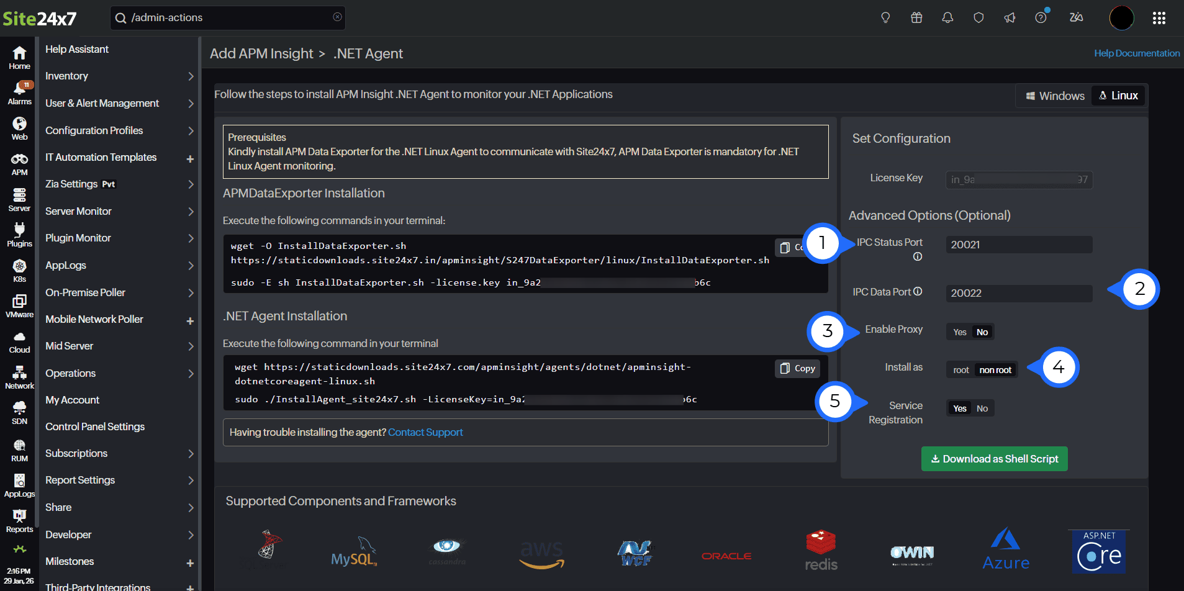Viewport: 1184px width, 591px height.
Task: Open the K8s monitoring icon
Action: coord(19,271)
